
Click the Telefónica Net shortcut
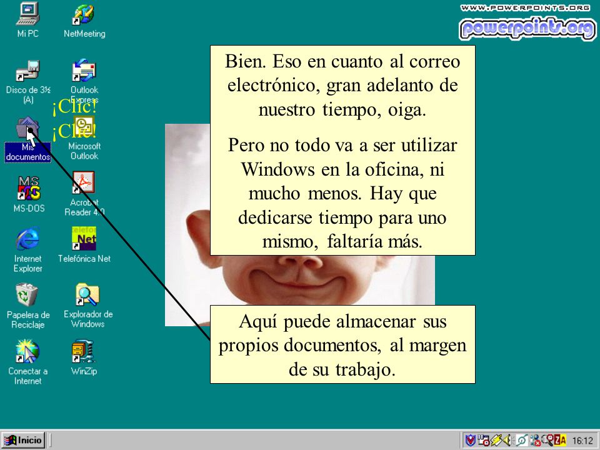coord(84,238)
